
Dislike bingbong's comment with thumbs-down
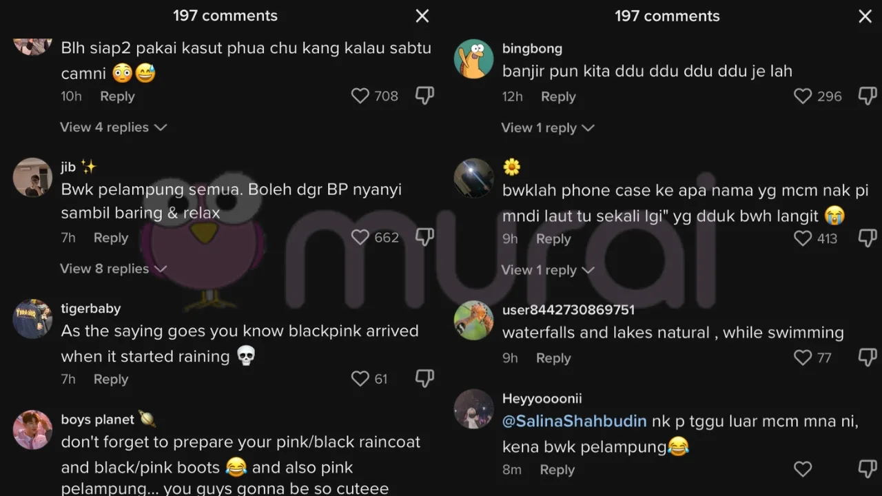pos(867,96)
